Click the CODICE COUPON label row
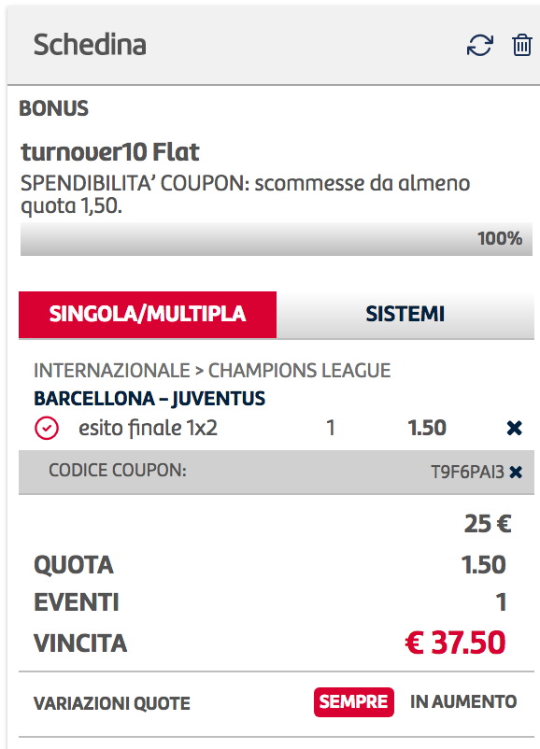Screen dimensions: 540x749 tap(277, 472)
